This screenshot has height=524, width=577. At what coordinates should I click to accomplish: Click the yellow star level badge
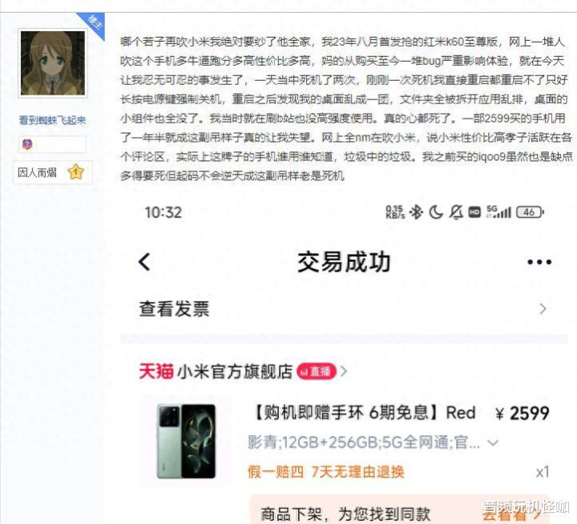pyautogui.click(x=76, y=171)
